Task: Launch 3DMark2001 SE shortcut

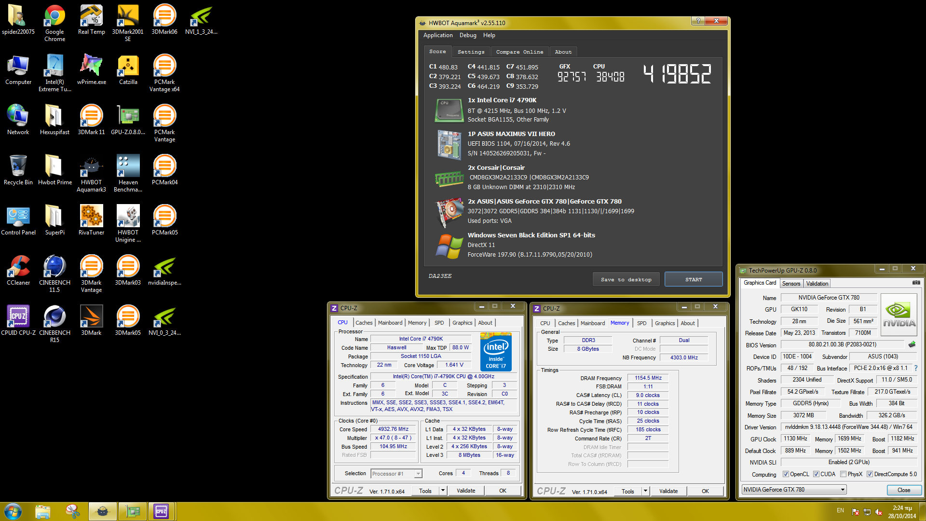Action: click(128, 23)
